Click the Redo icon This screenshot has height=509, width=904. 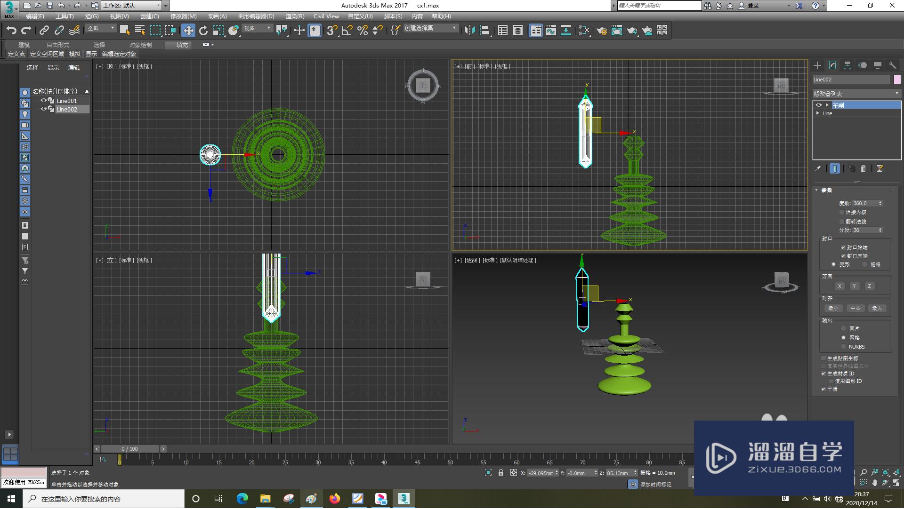(x=26, y=31)
